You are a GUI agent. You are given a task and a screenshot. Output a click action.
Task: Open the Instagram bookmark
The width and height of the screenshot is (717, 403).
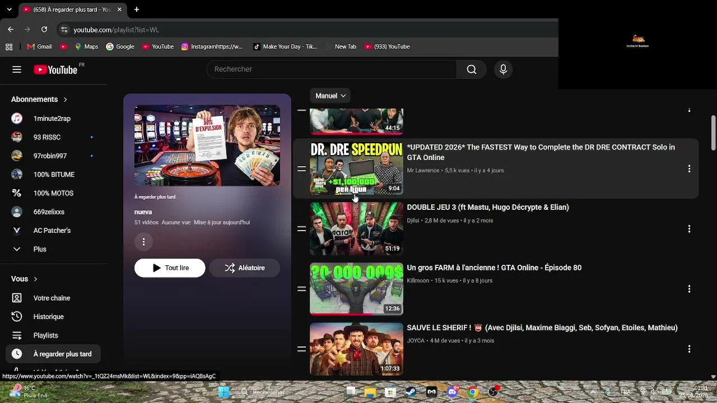(x=212, y=47)
